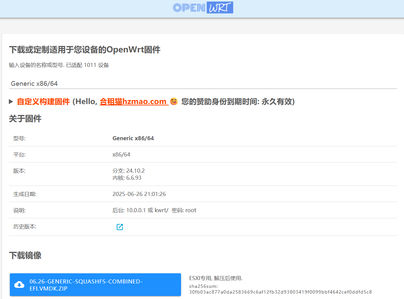This screenshot has width=404, height=299.
Task: Open the 合租猫hzmao.com link
Action: [134, 101]
